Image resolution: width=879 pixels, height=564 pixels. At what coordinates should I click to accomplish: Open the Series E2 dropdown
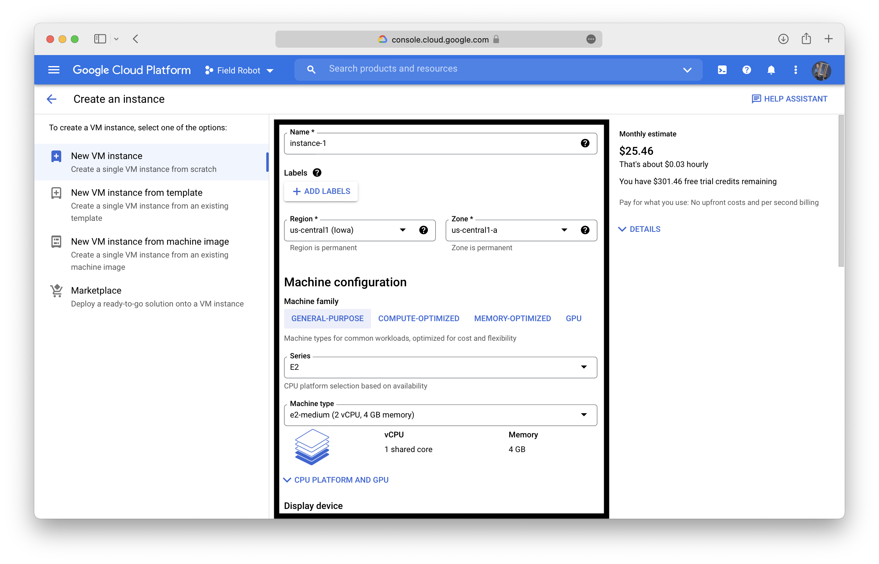440,367
